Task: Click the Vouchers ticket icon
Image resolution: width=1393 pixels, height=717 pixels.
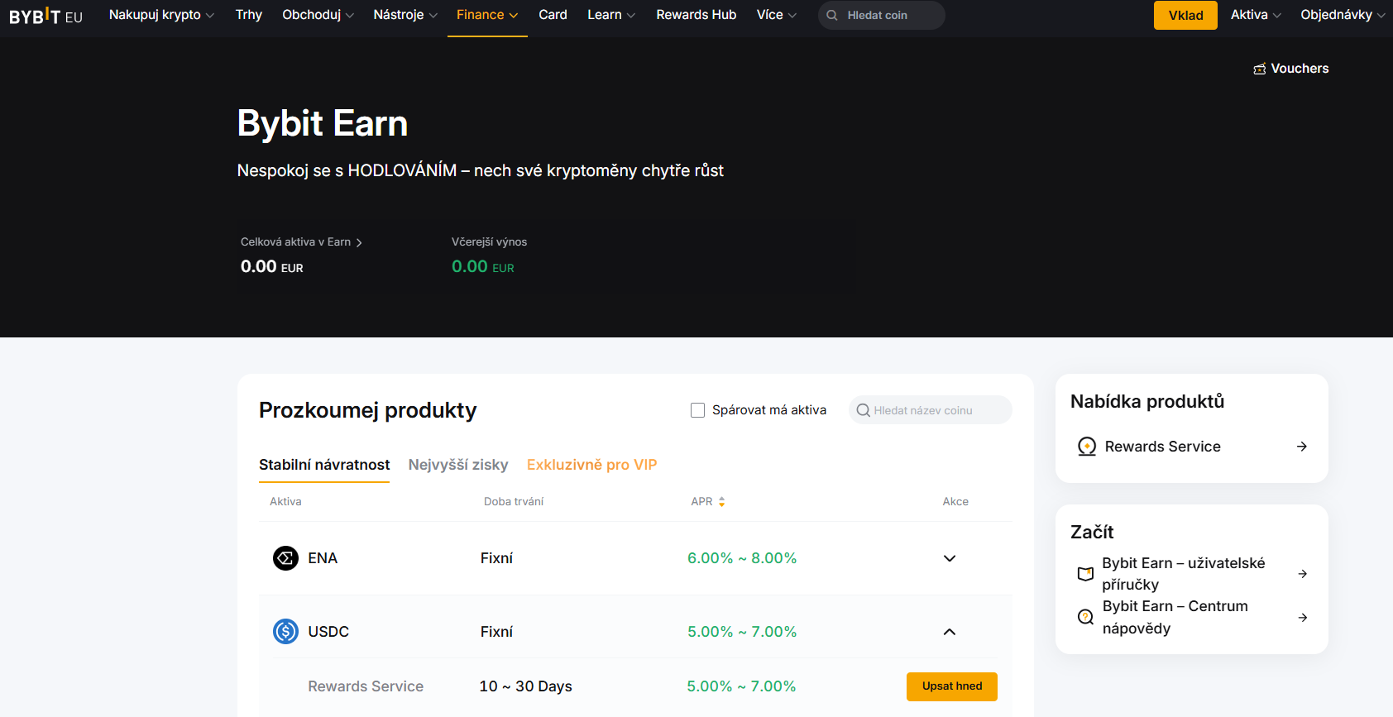Action: pos(1259,69)
